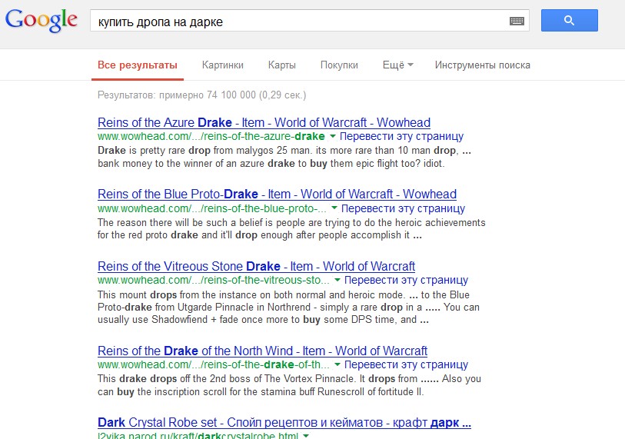Expand arrow next to reins-of-the-drake-of-th URL
The width and height of the screenshot is (625, 439).
tap(337, 364)
